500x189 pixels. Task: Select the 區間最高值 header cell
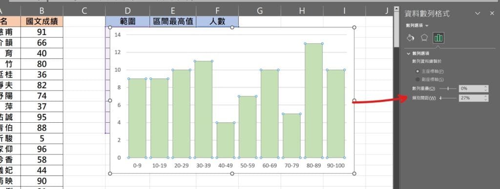(173, 21)
